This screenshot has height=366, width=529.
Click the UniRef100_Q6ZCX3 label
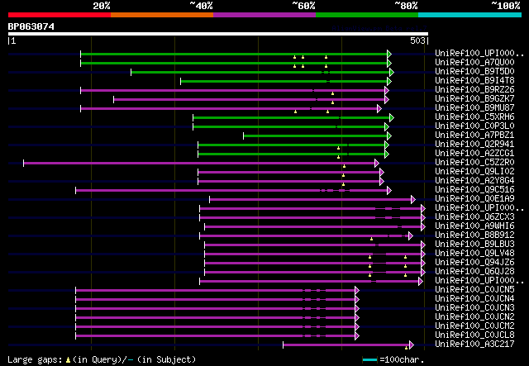click(474, 217)
